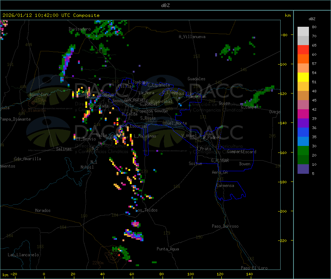The image size is (331, 279).
Task: Click the 'Atuel_Norte' label
Action: [175, 123]
